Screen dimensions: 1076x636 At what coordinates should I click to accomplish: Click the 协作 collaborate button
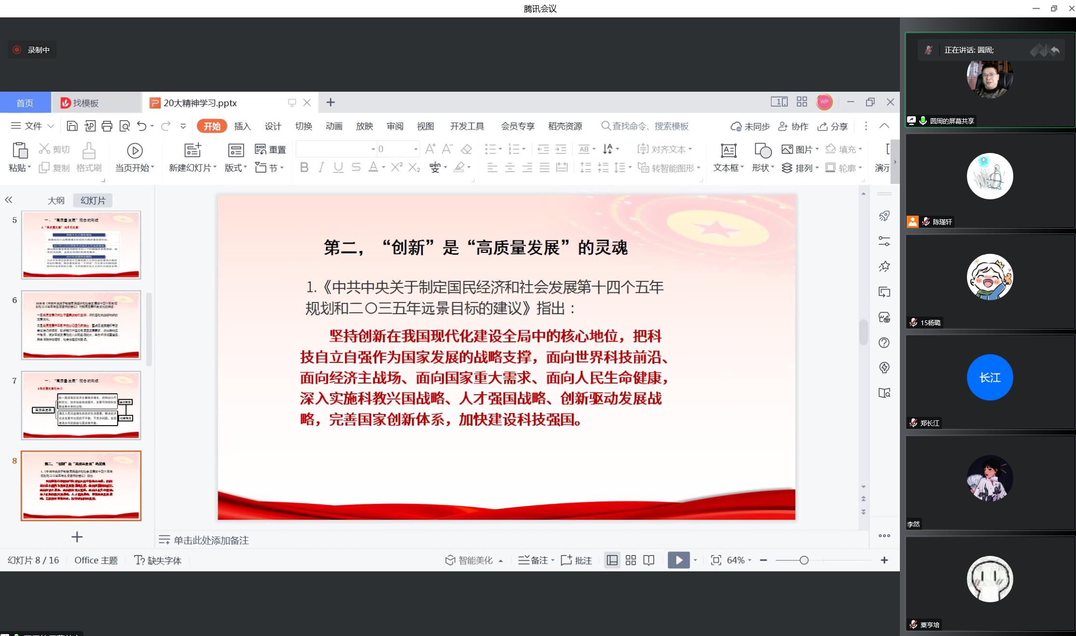[793, 126]
